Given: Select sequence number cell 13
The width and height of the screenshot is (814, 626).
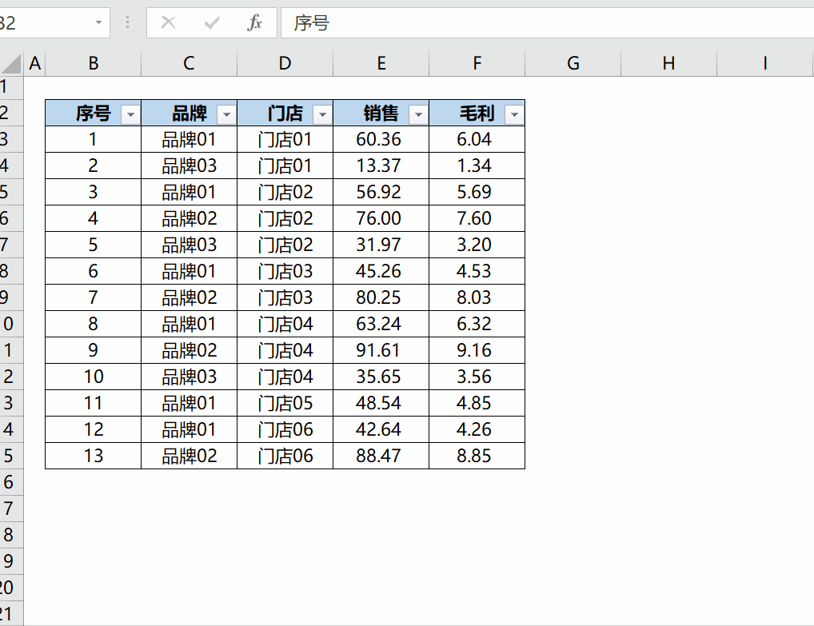Looking at the screenshot, I should pyautogui.click(x=93, y=456).
